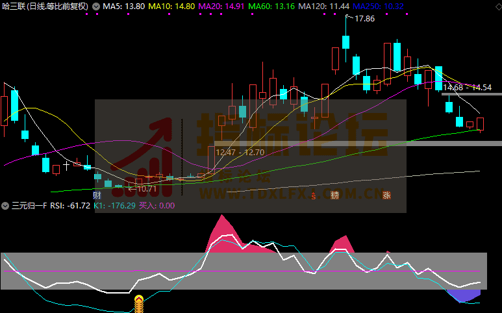Select the MA120: 11.44 label
Screen dimensions: 502x313
click(x=323, y=6)
